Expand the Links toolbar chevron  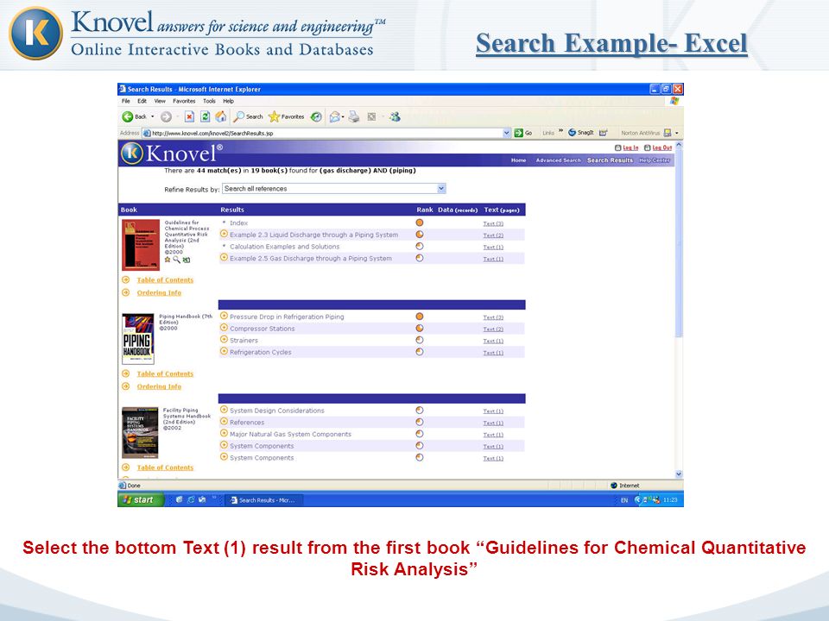pyautogui.click(x=561, y=130)
